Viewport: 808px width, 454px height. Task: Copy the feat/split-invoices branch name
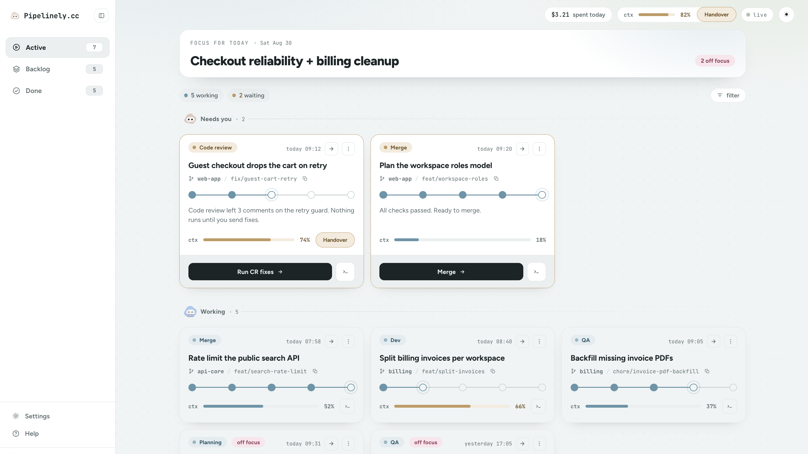click(x=493, y=371)
